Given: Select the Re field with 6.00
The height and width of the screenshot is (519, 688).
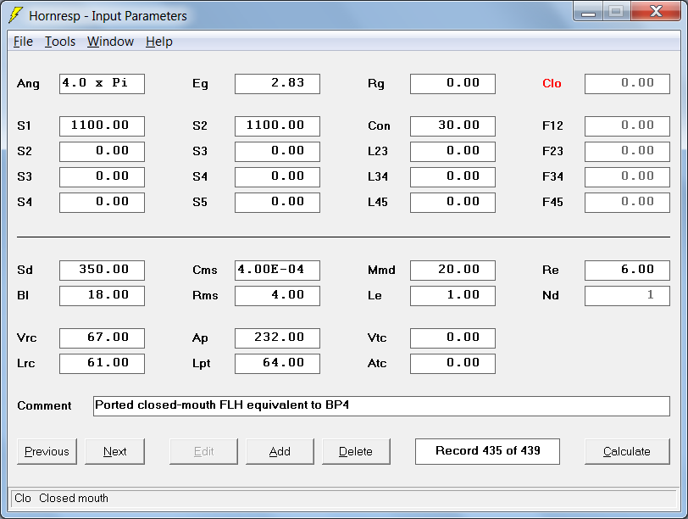Looking at the screenshot, I should pyautogui.click(x=628, y=271).
